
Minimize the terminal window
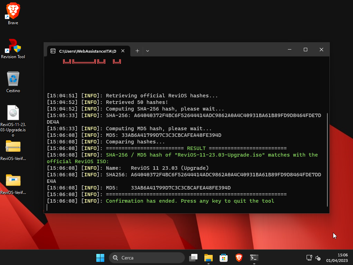[x=290, y=50]
